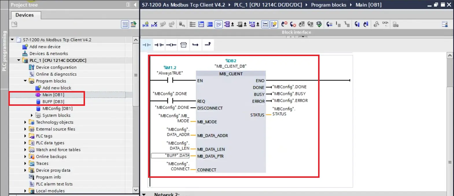Select Add new device in tree
Screen dimensions: 454x196
(45, 47)
